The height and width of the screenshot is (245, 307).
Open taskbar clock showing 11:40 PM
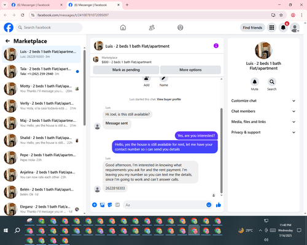pos(286,230)
